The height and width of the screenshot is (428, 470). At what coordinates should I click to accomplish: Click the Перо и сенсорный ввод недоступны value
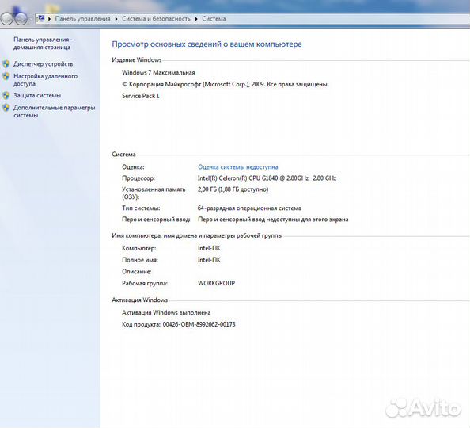tap(273, 220)
